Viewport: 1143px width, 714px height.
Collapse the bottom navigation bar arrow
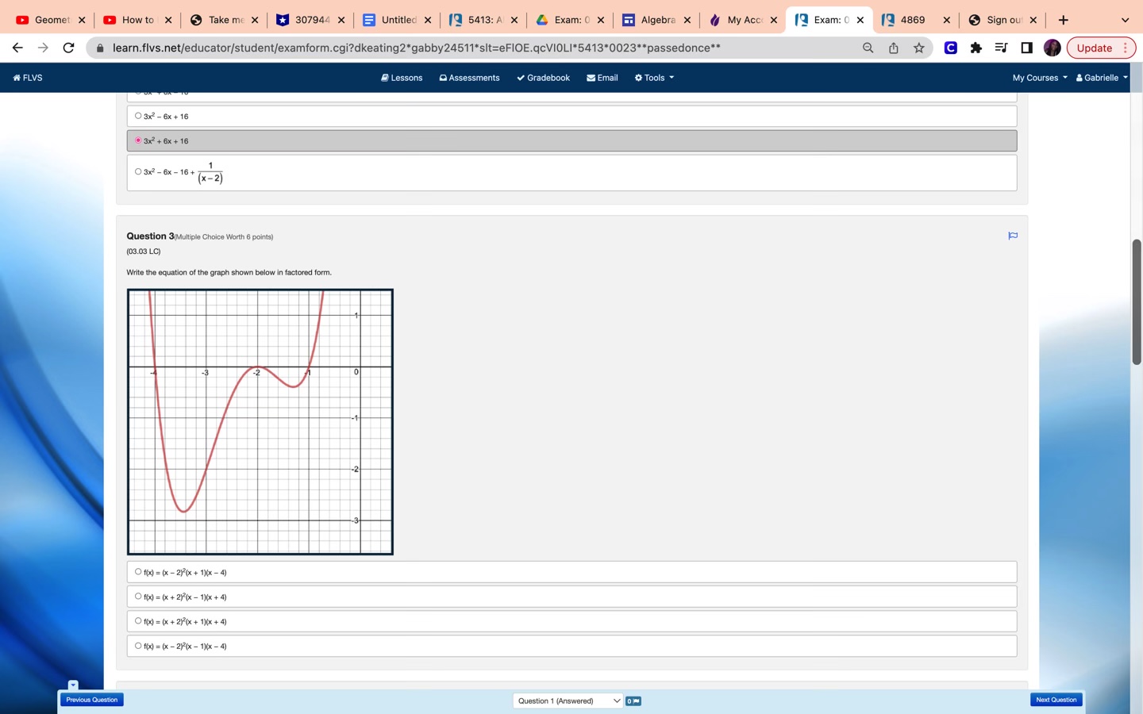point(73,685)
